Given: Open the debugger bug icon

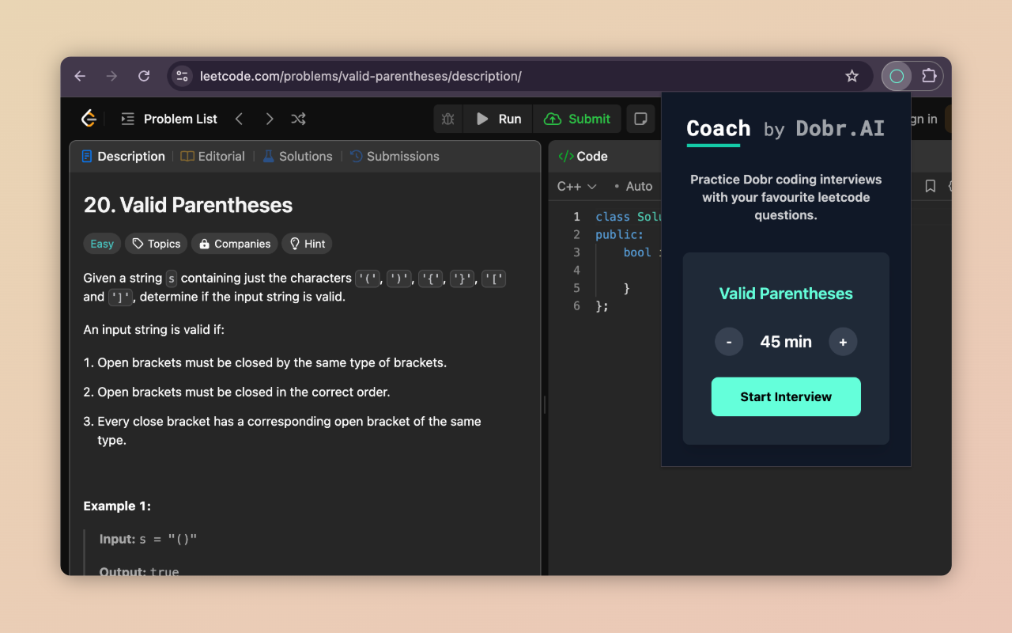Looking at the screenshot, I should click(447, 119).
